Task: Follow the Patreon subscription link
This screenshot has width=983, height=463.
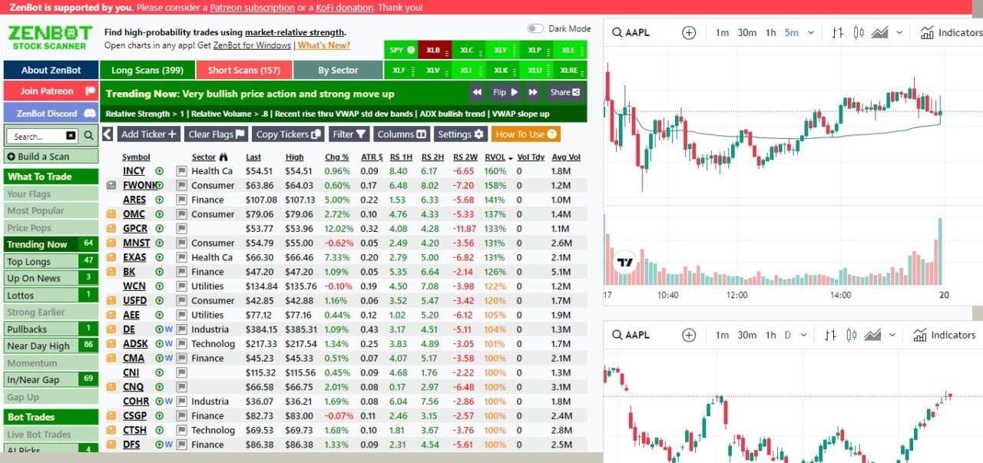Action: [252, 7]
